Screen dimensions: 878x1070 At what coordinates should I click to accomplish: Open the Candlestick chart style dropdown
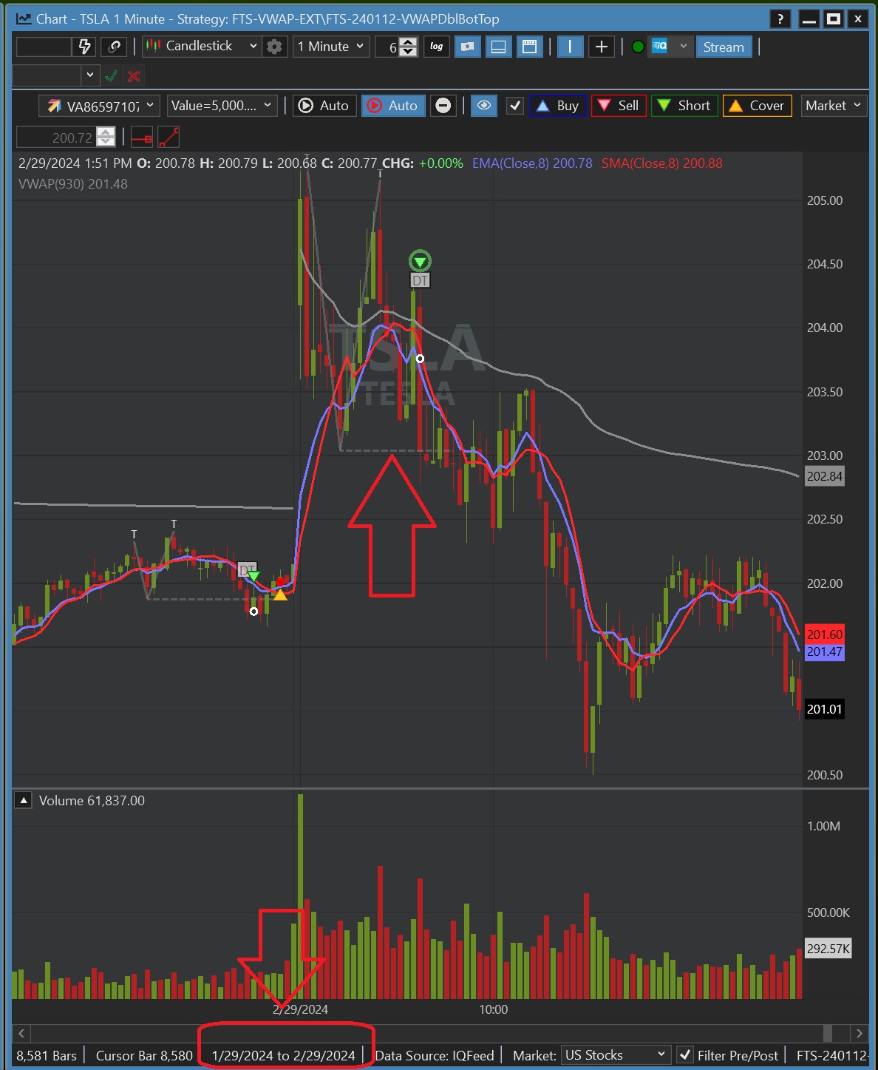(202, 47)
